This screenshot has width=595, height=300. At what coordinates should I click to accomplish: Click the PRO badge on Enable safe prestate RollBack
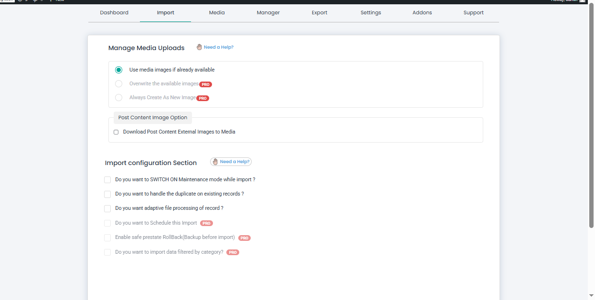click(244, 238)
